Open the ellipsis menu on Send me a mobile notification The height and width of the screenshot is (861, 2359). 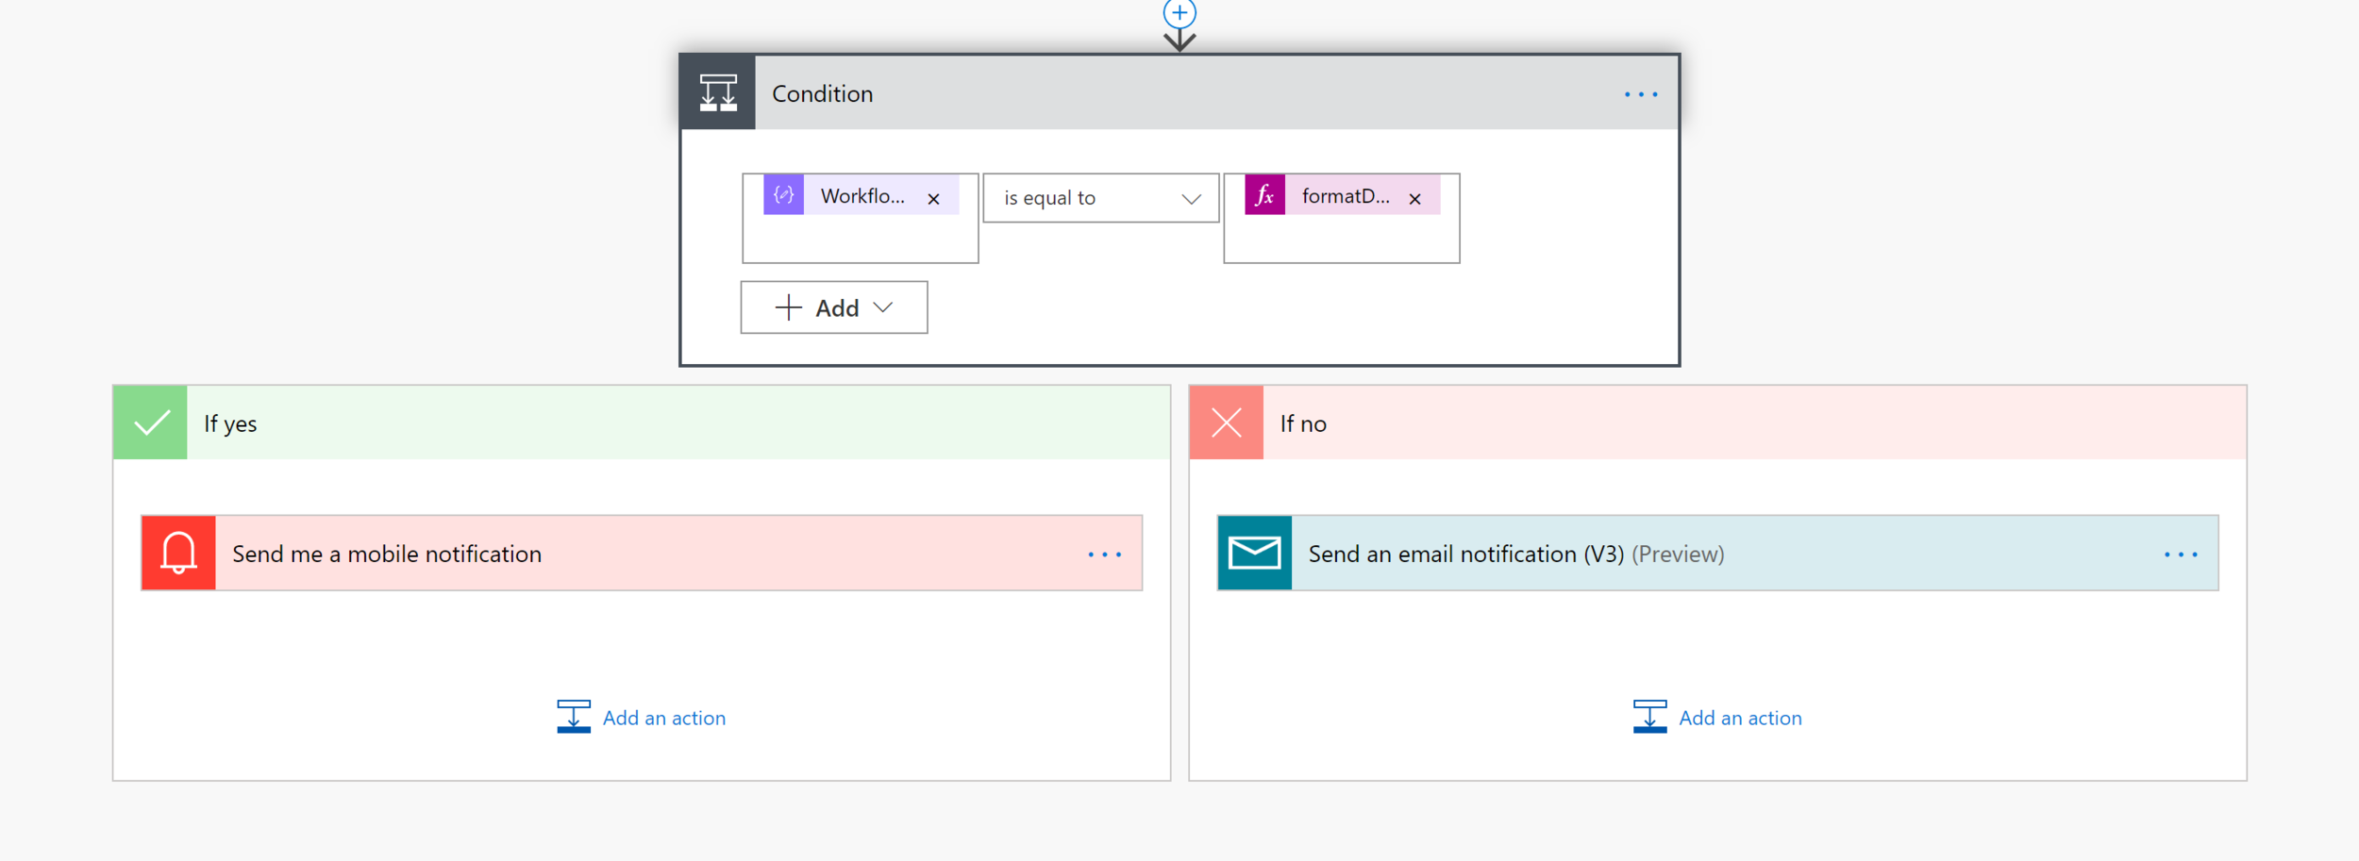click(x=1104, y=554)
